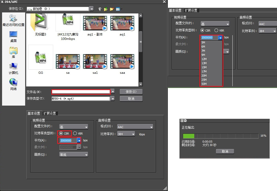Choose 15M from bitrate list

(211, 67)
